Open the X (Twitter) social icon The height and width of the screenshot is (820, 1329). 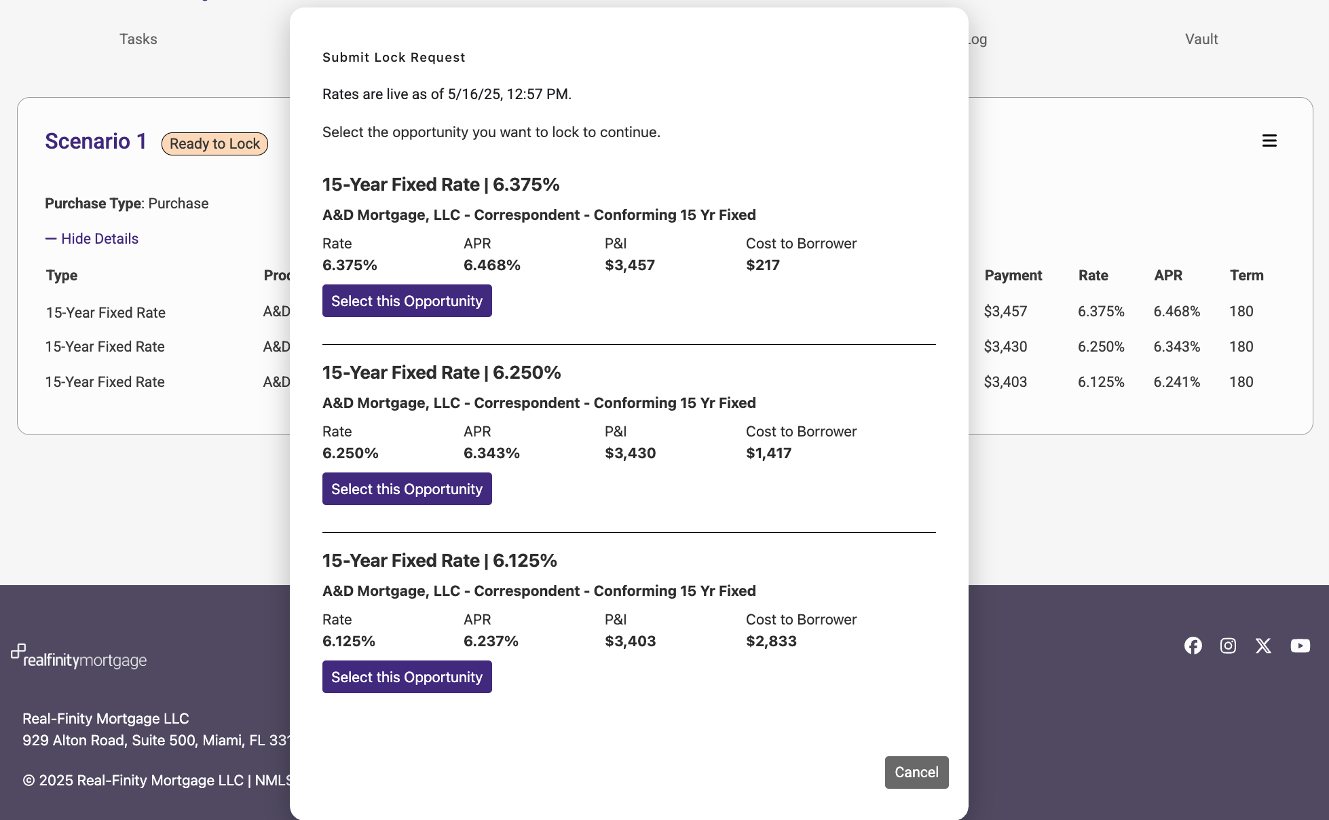click(x=1263, y=646)
